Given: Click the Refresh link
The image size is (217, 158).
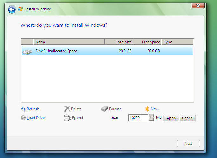Looking at the screenshot, I should [33, 109].
